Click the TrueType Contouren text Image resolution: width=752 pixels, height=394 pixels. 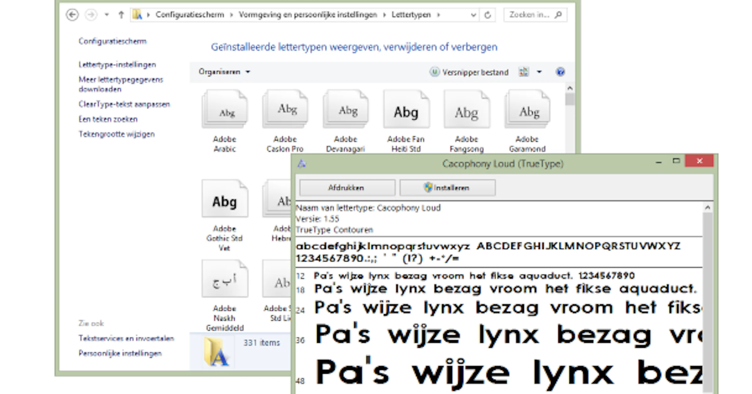334,230
